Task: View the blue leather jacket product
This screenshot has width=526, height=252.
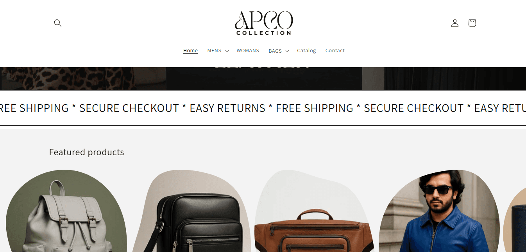Action: (x=439, y=211)
